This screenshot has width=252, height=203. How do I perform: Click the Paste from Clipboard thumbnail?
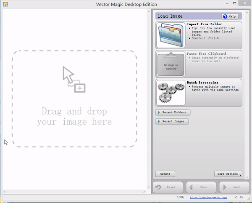pyautogui.click(x=171, y=64)
